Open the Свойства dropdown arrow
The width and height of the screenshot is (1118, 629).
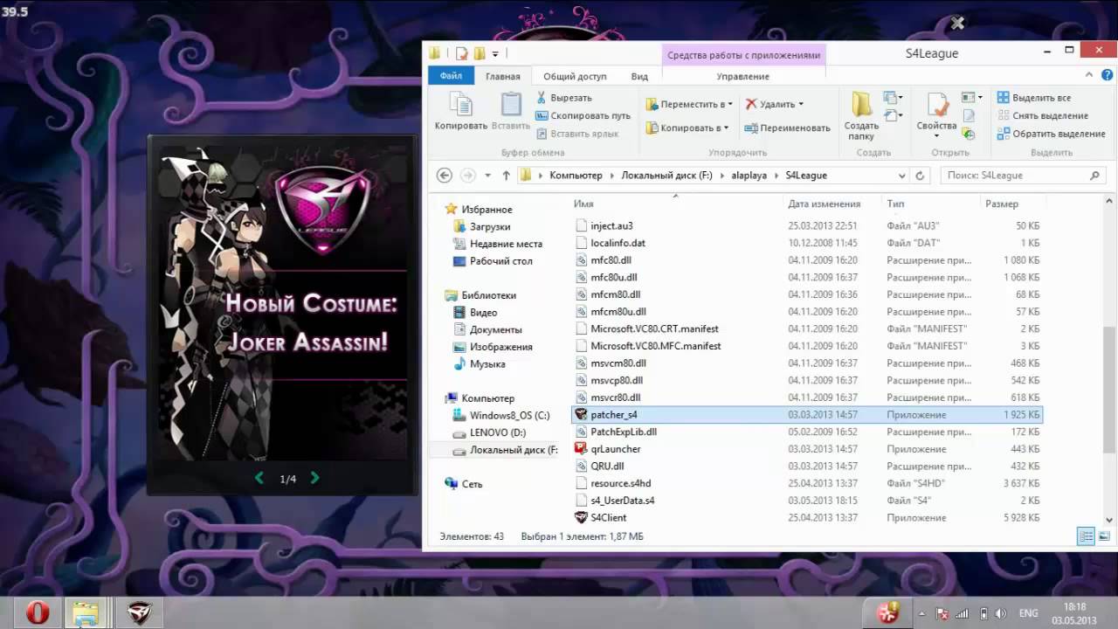(x=936, y=136)
